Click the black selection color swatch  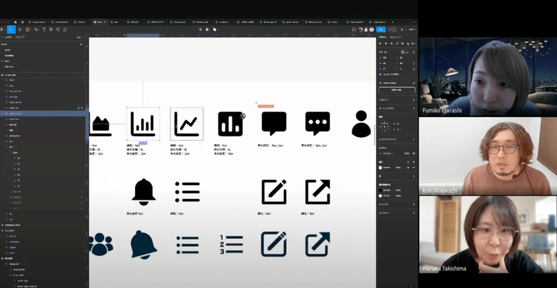380,191
